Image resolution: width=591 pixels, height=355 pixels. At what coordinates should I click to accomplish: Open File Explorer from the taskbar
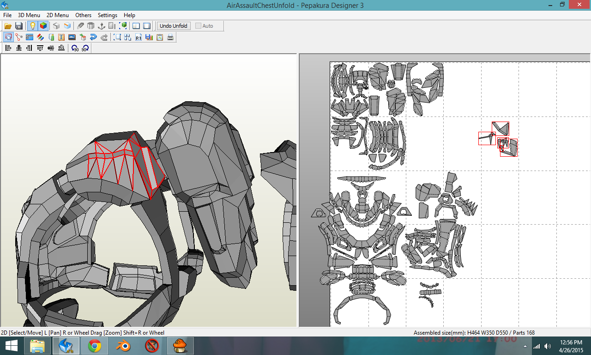click(x=37, y=346)
